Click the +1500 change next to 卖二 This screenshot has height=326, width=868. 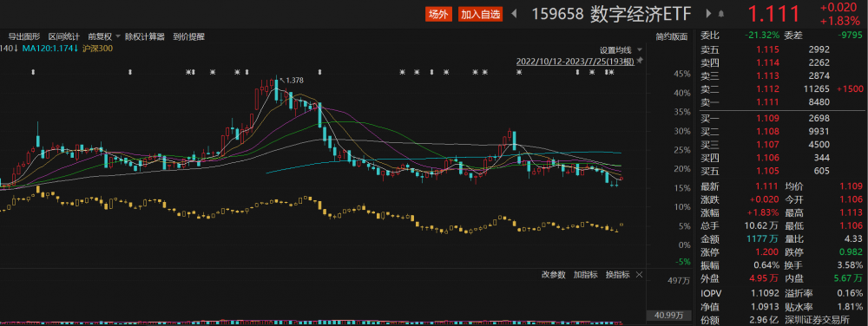pos(851,89)
